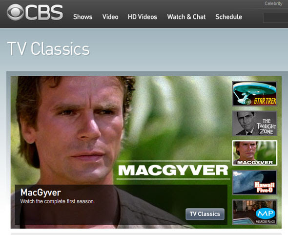Screen dimensions: 288x235
Task: Select The Twilight Zone thumbnail
Action: (255, 123)
